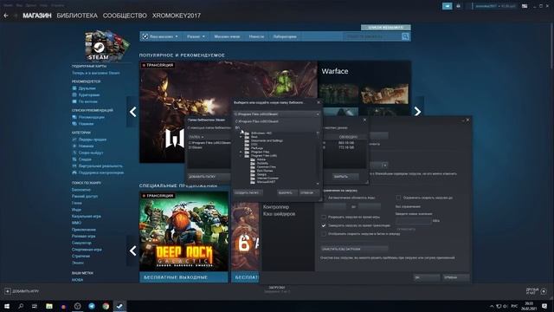
Task: Open 'Магазин очков' in store nav
Action: pyautogui.click(x=227, y=36)
